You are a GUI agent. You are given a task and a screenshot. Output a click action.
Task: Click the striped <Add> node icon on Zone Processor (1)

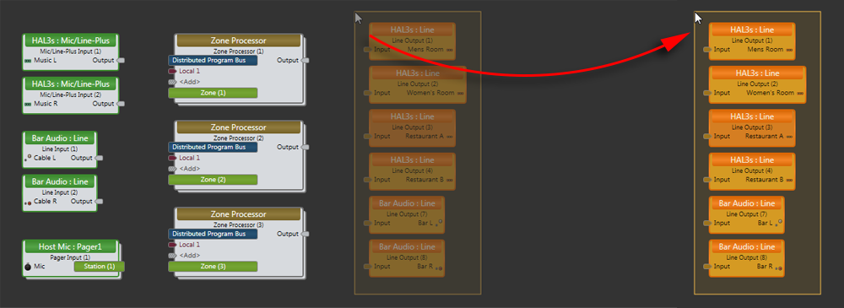click(x=172, y=82)
